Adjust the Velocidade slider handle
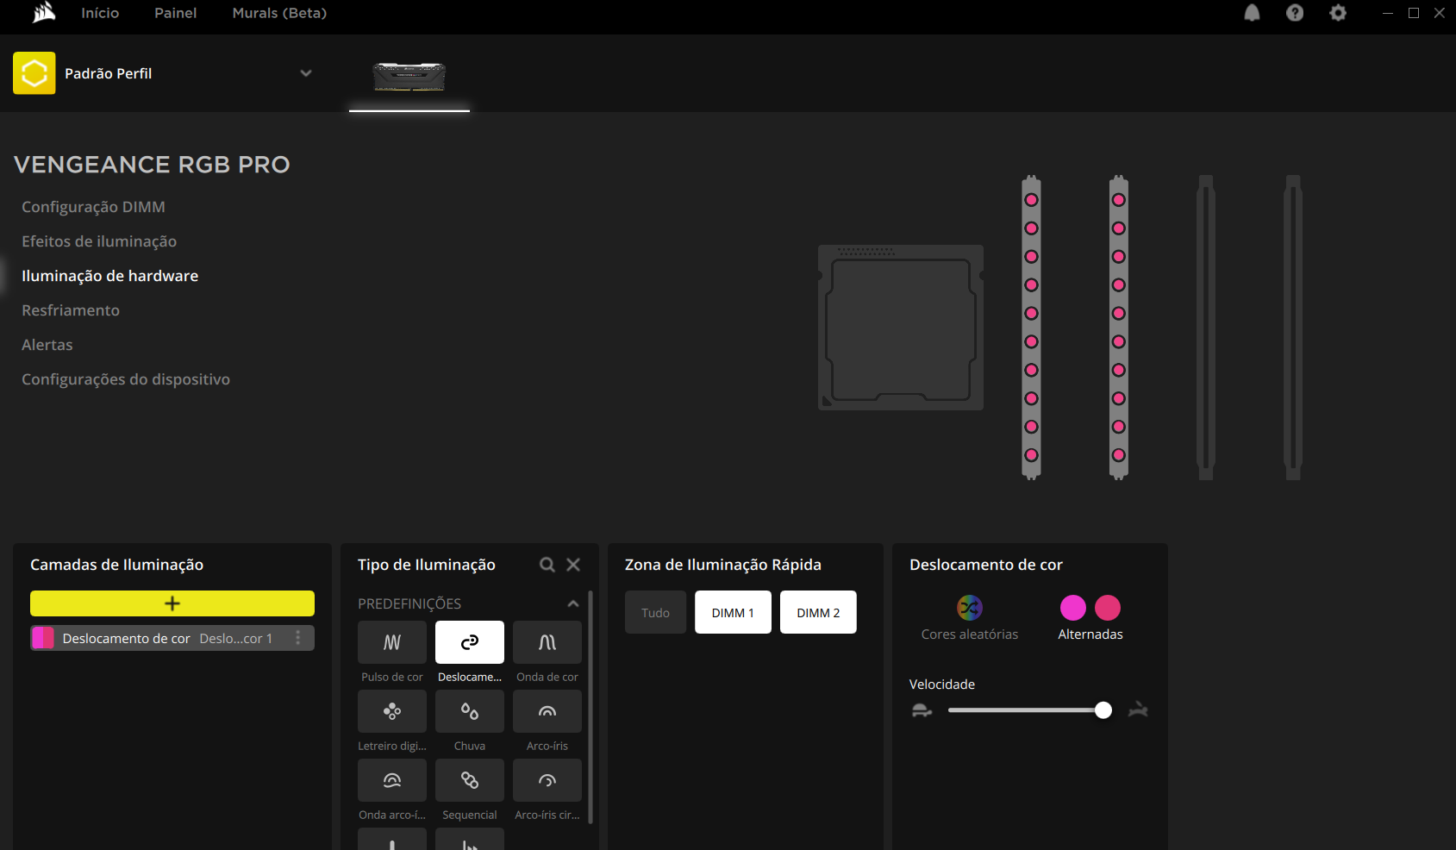The image size is (1456, 850). coord(1103,710)
